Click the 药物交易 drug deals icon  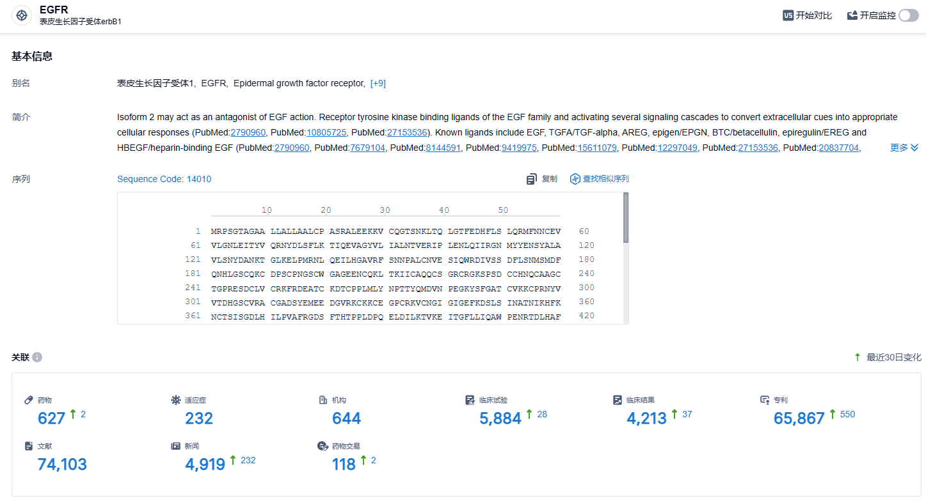pos(323,446)
